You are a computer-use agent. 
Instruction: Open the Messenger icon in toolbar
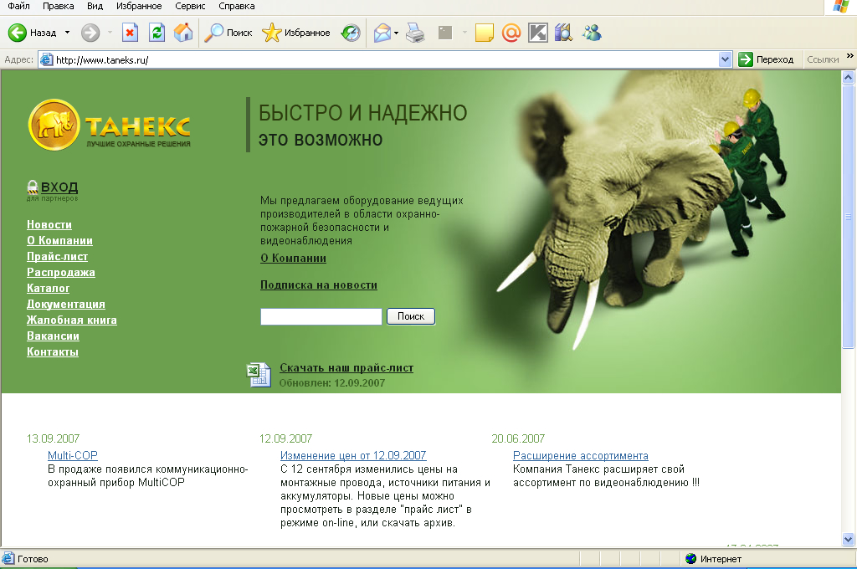tap(592, 33)
